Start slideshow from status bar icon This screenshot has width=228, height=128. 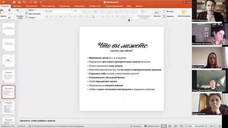pyautogui.click(x=181, y=126)
